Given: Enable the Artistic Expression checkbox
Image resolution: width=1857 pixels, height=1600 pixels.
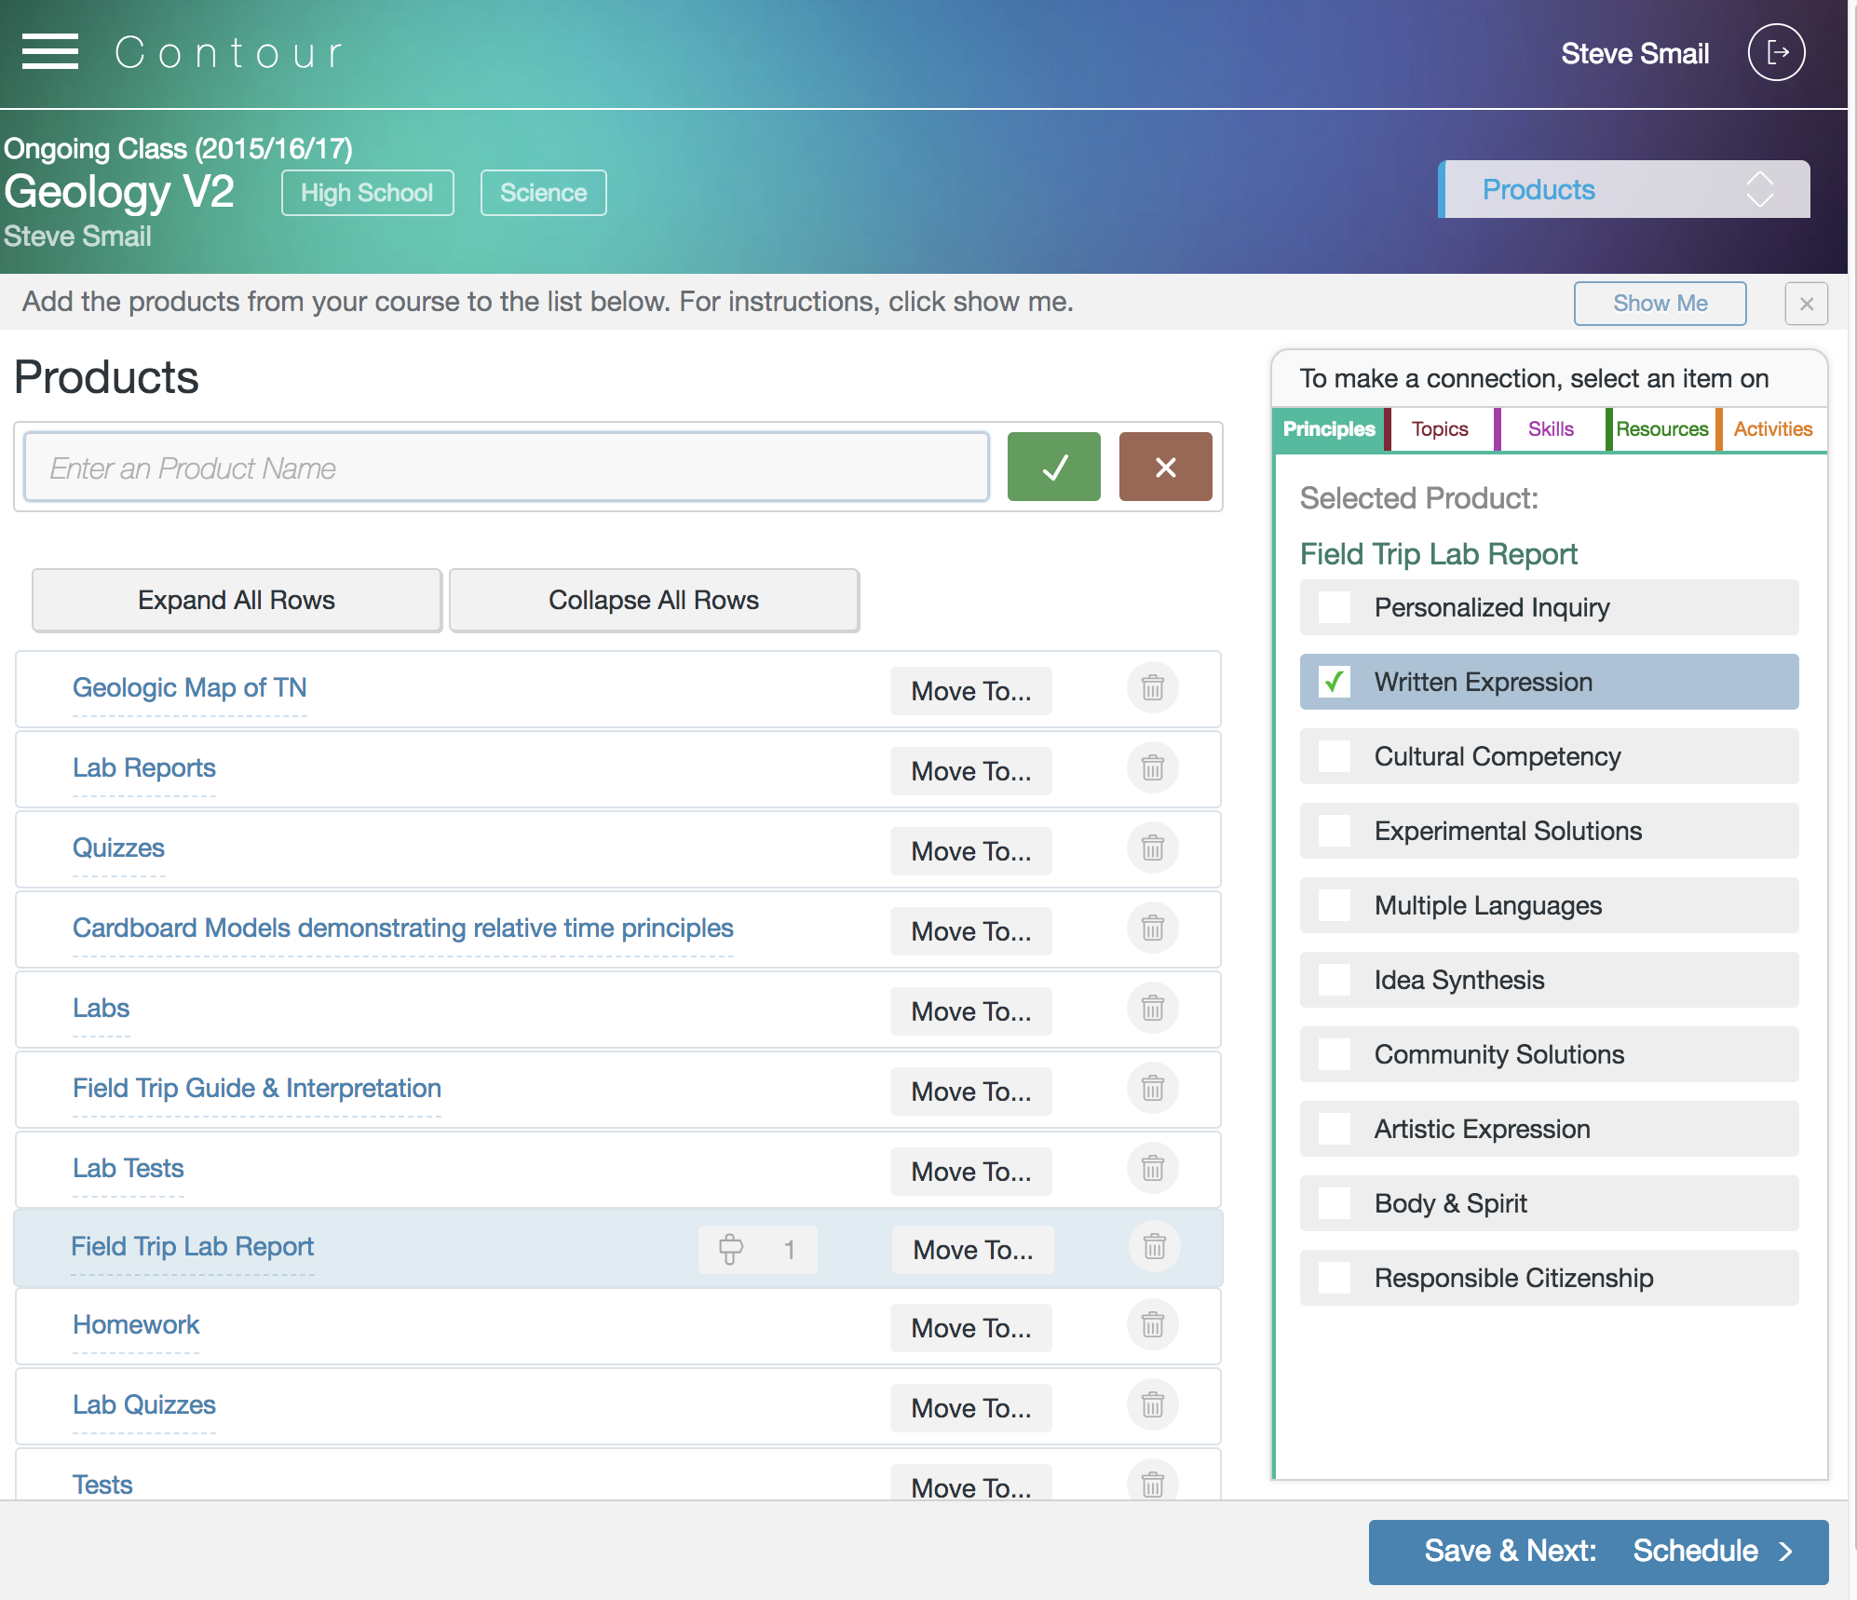Looking at the screenshot, I should pos(1334,1129).
